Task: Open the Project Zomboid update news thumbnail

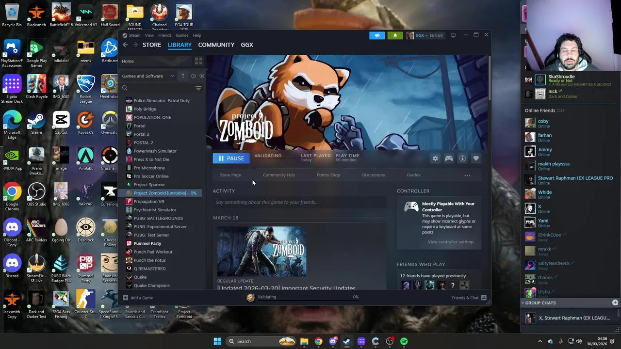Action: [261, 251]
